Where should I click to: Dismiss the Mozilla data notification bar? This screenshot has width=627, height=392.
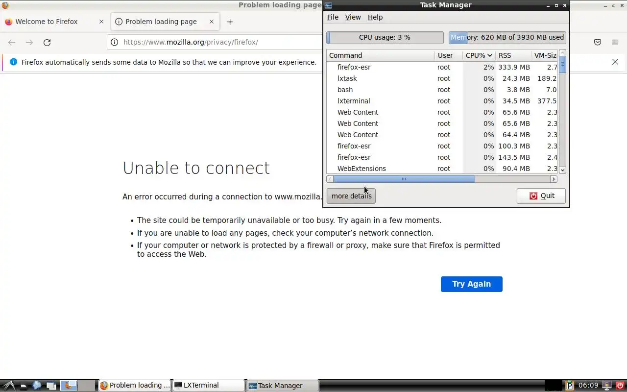(x=615, y=62)
